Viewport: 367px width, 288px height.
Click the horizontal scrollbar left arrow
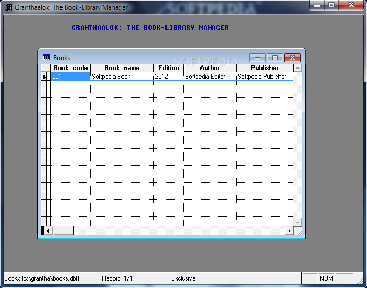(48, 231)
